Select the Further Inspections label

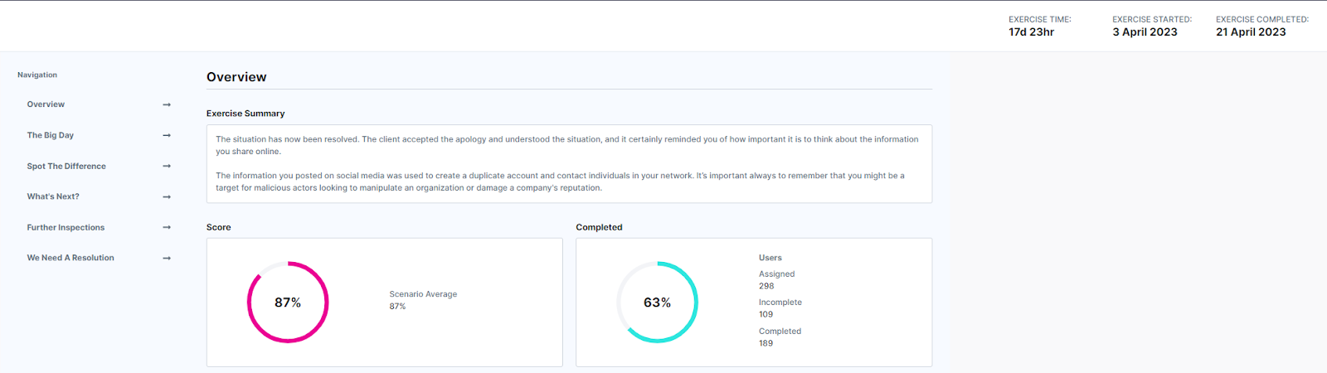(66, 227)
